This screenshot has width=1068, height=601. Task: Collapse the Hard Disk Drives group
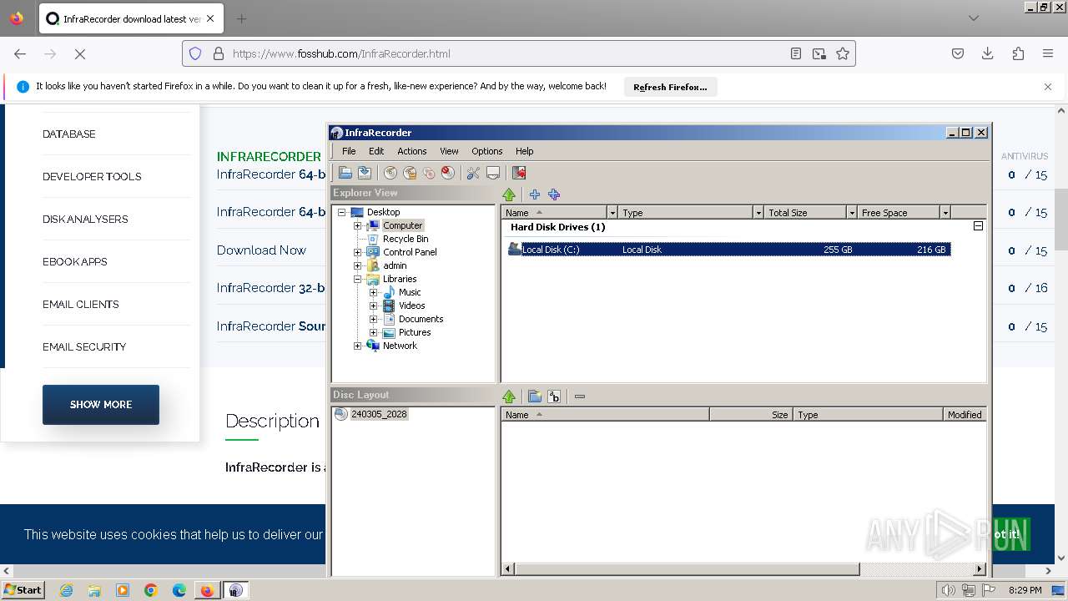pos(979,226)
